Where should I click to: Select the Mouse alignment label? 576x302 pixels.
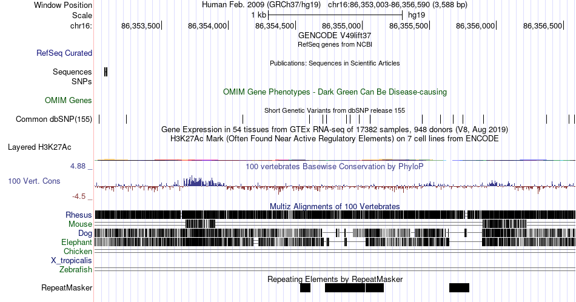[80, 224]
